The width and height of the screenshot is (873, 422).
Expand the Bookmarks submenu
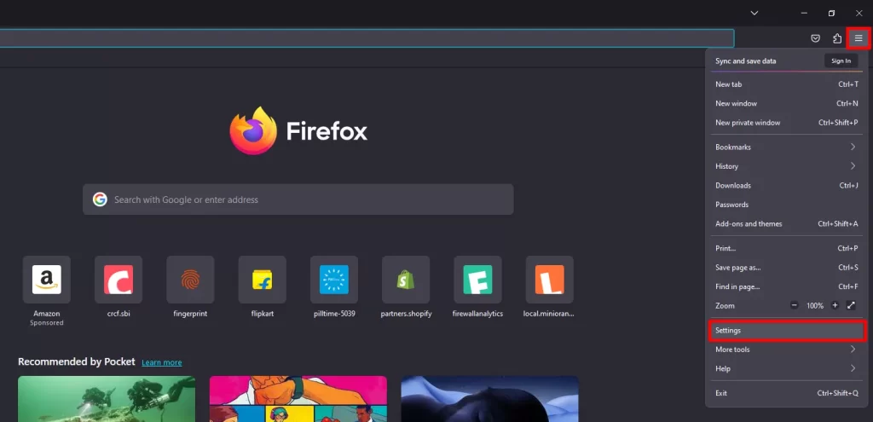pyautogui.click(x=786, y=147)
